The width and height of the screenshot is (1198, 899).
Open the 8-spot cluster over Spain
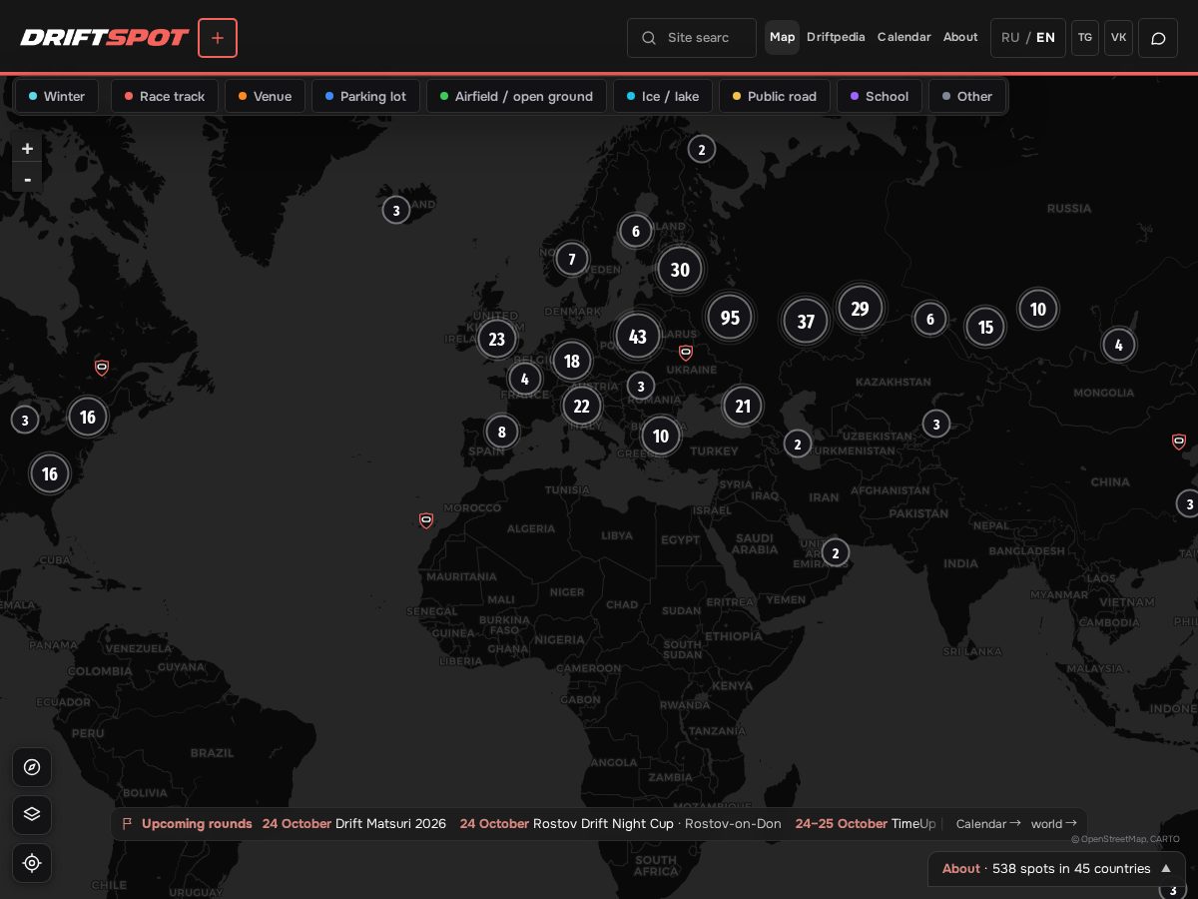501,433
